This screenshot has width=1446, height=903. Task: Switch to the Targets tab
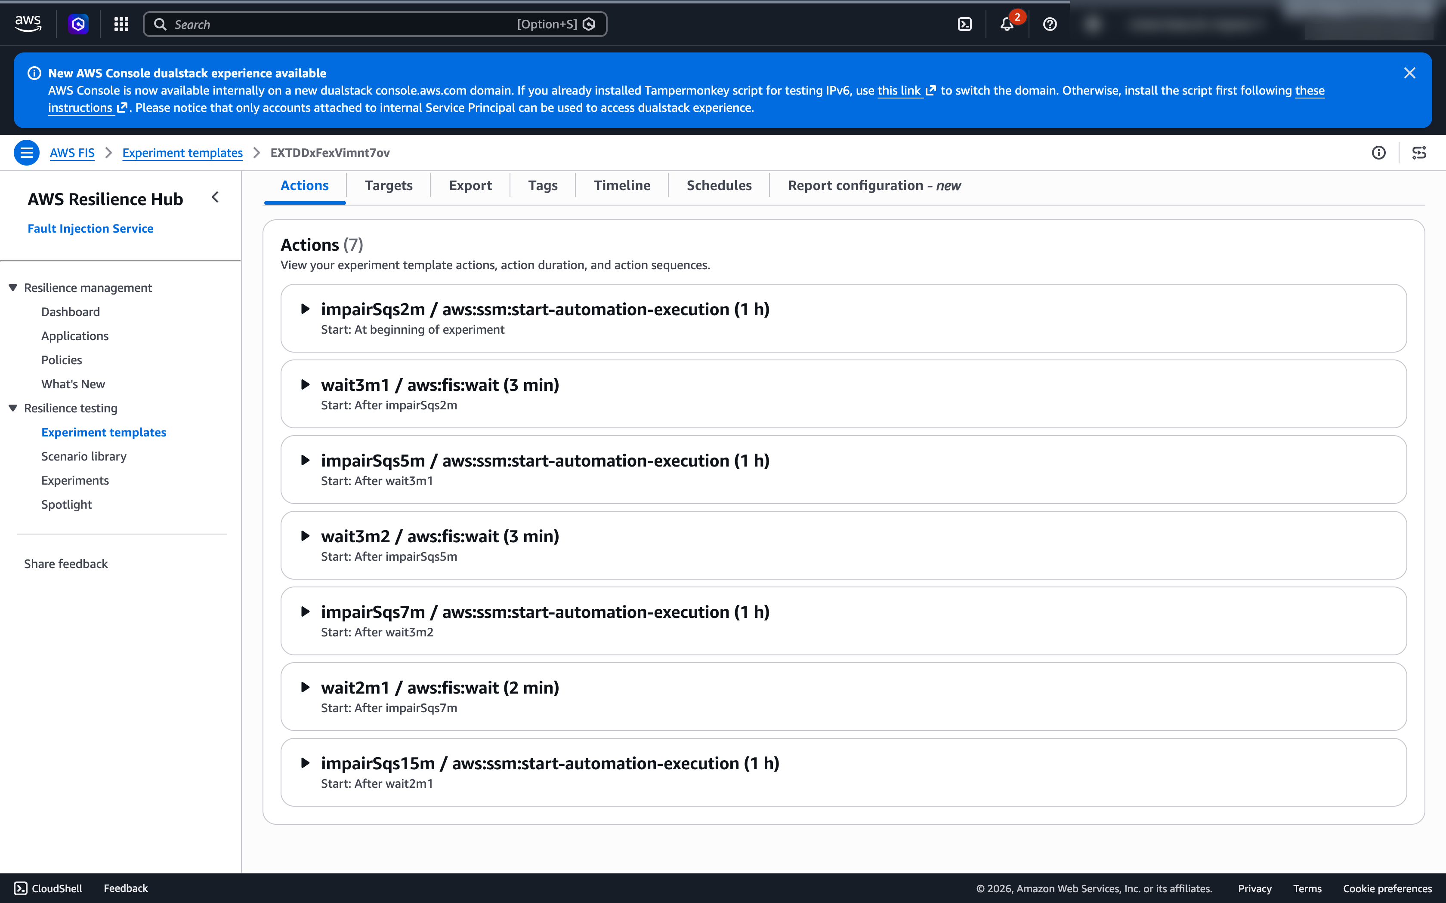coord(389,186)
